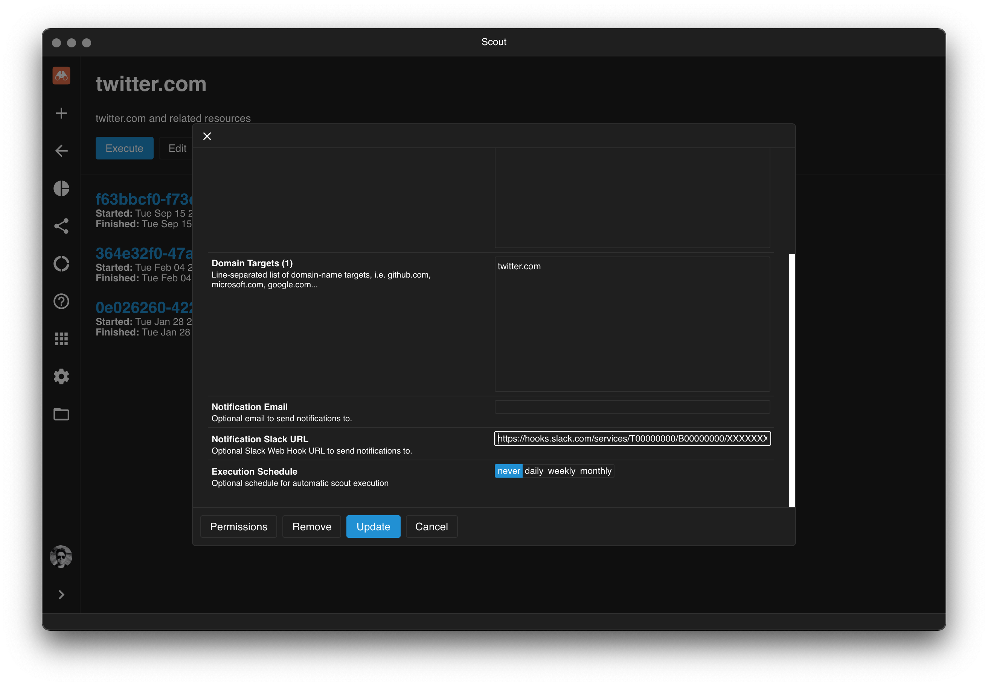Open the help question mark icon
Image resolution: width=988 pixels, height=686 pixels.
tap(61, 301)
